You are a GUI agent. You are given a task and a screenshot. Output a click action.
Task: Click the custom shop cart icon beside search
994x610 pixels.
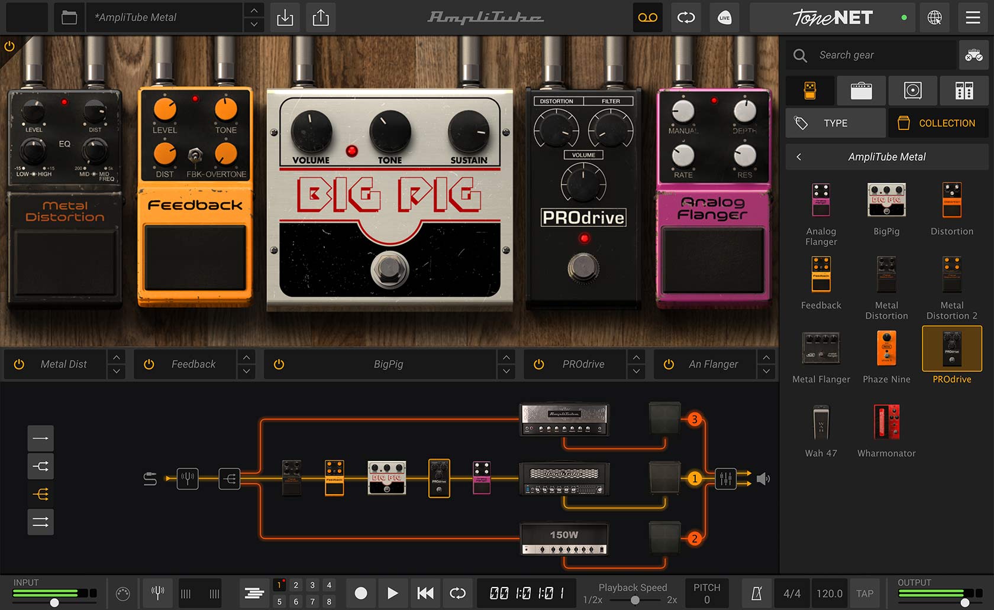[973, 55]
